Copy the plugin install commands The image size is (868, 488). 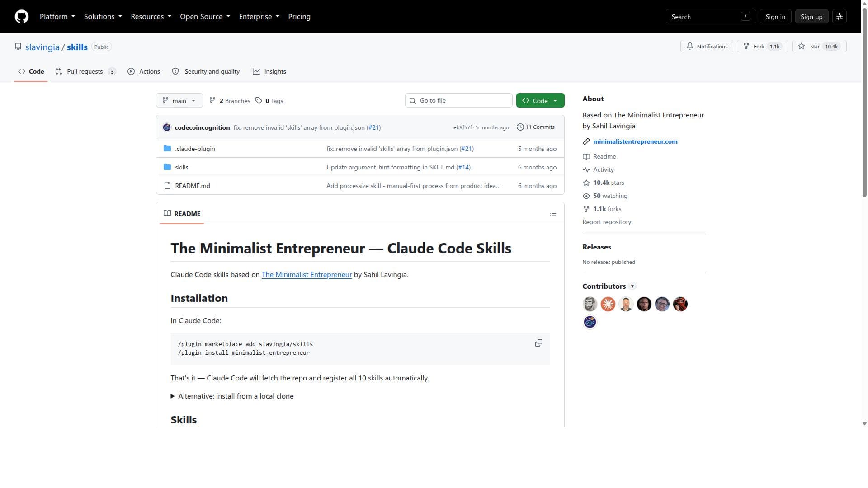(x=539, y=343)
